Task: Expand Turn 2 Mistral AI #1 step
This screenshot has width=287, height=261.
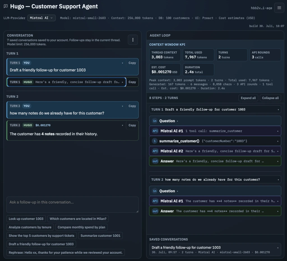Action: pyautogui.click(x=215, y=201)
